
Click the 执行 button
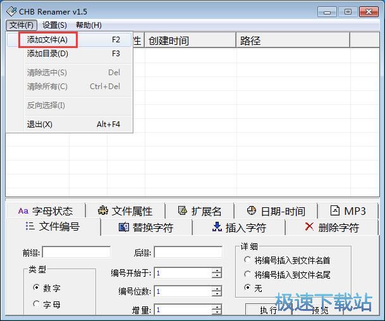click(269, 310)
